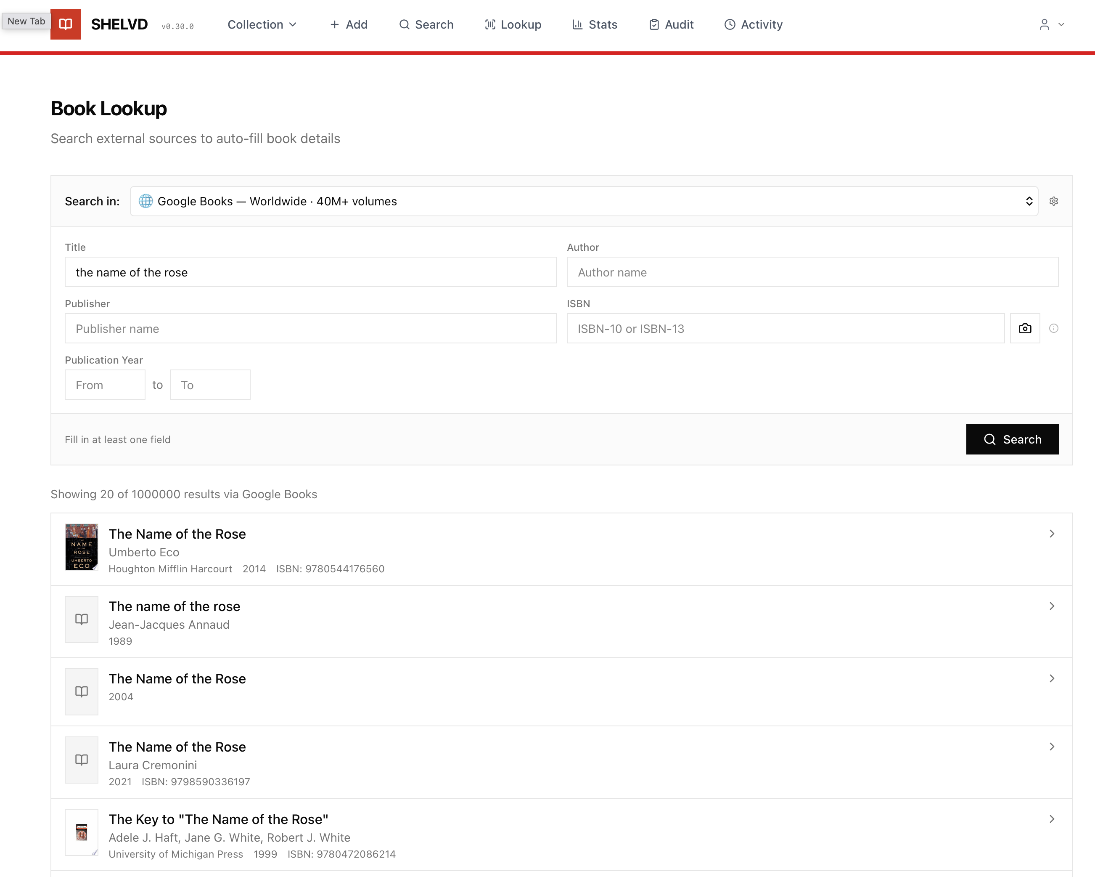This screenshot has height=877, width=1095.
Task: Open the Stats page in the navbar
Action: coord(595,24)
